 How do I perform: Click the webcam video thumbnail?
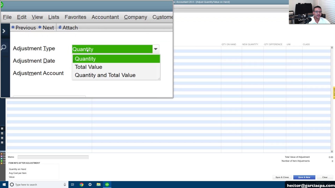coord(312,12)
